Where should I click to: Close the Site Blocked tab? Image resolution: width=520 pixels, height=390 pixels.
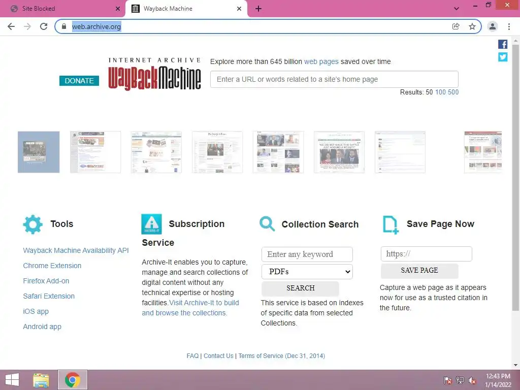[x=118, y=9]
